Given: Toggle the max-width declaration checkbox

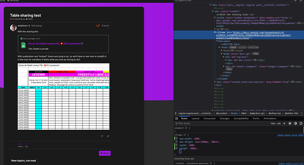Looking at the screenshot, I should [x=176, y=139].
